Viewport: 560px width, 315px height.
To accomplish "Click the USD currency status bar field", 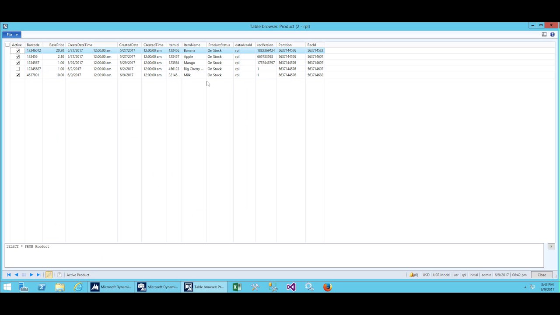I will click(x=426, y=275).
